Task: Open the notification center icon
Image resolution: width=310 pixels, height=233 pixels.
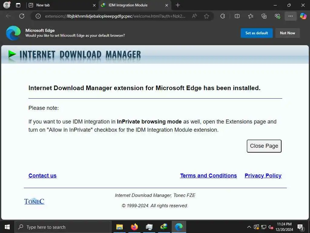Action: tap(301, 227)
